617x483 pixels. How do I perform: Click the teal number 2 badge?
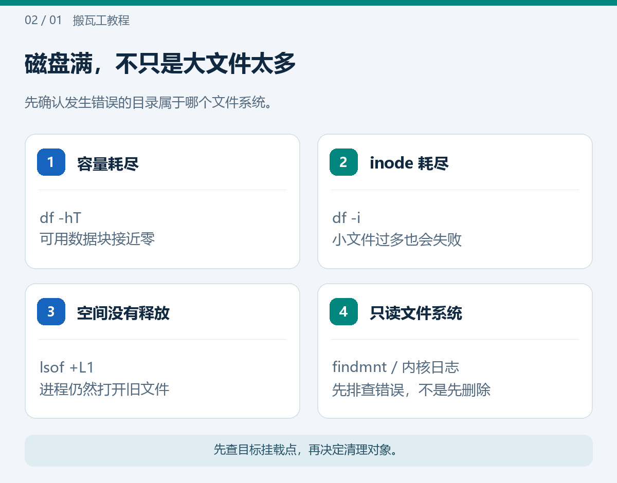pos(343,162)
